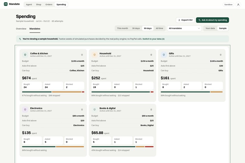Click the Coffee & kitchen card title

39,53
